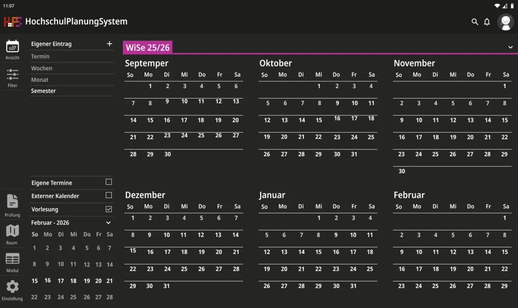Click the search magnifier icon
This screenshot has width=518, height=308.
pyautogui.click(x=475, y=22)
